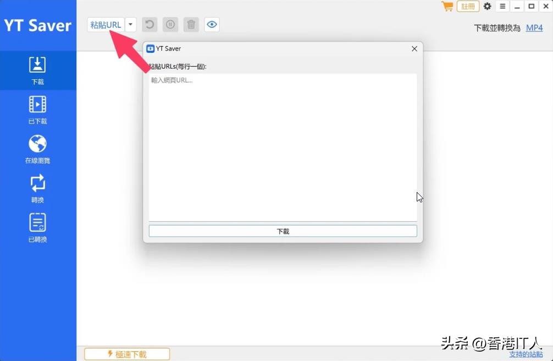Screen dimensions: 553x361
Task: Click the 註冊 register button
Action: (468, 7)
